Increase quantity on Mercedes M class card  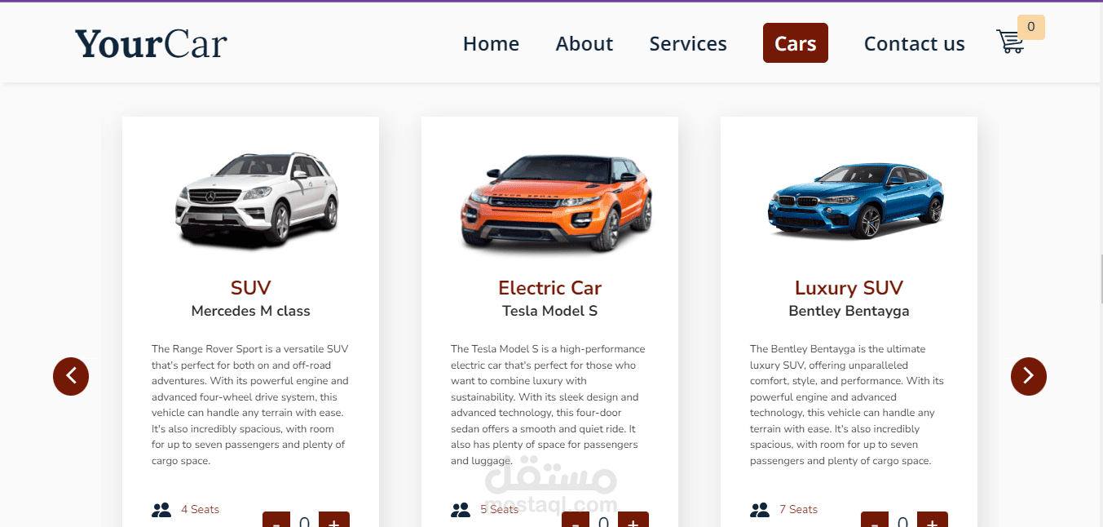click(x=334, y=520)
